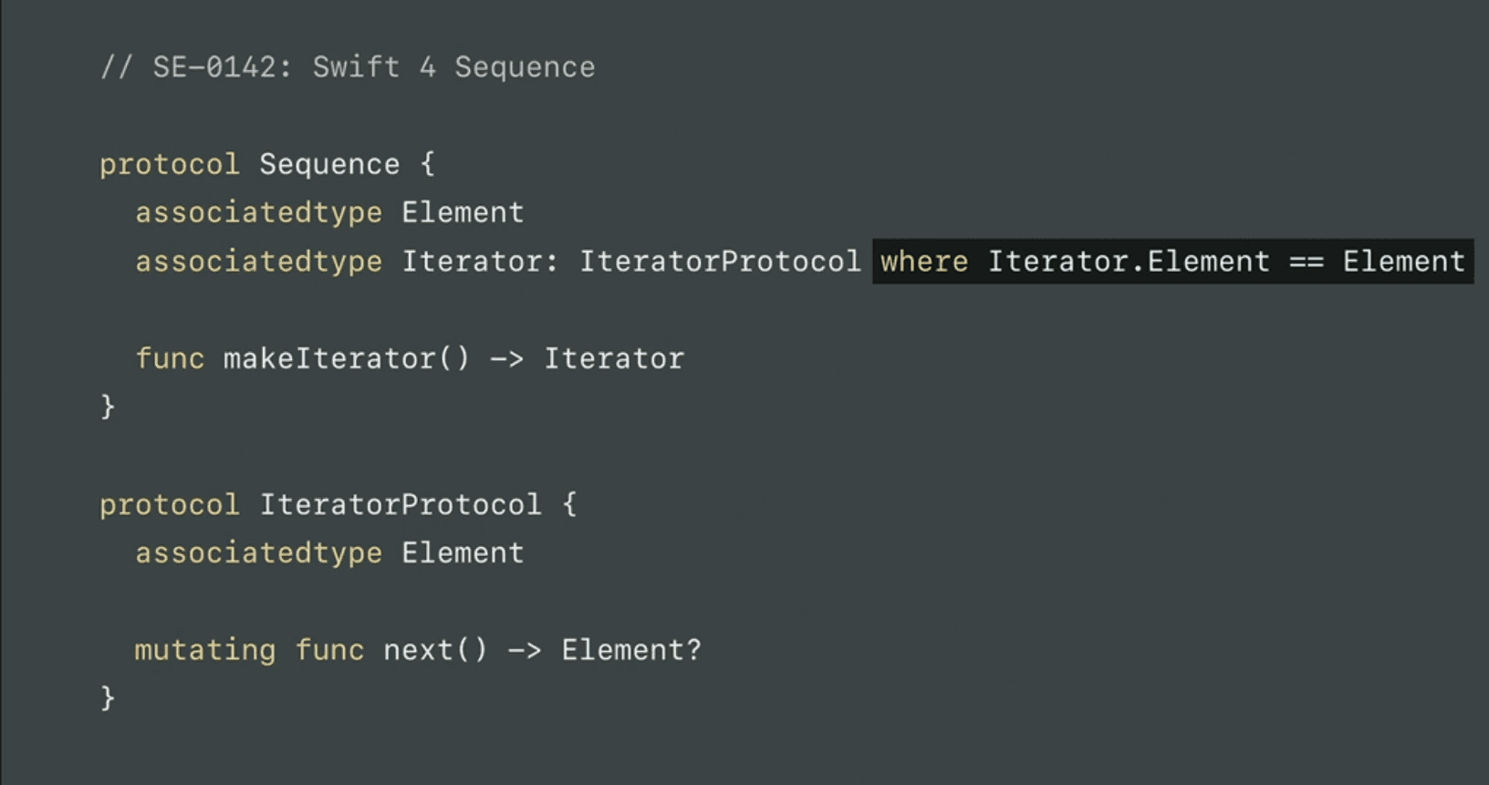Click the Iterator return type of makeIterator
This screenshot has width=1489, height=785.
click(613, 359)
